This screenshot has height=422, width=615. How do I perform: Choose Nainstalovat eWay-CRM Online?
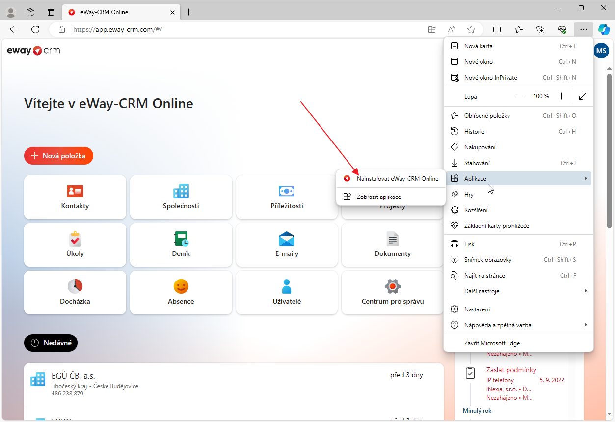click(391, 179)
